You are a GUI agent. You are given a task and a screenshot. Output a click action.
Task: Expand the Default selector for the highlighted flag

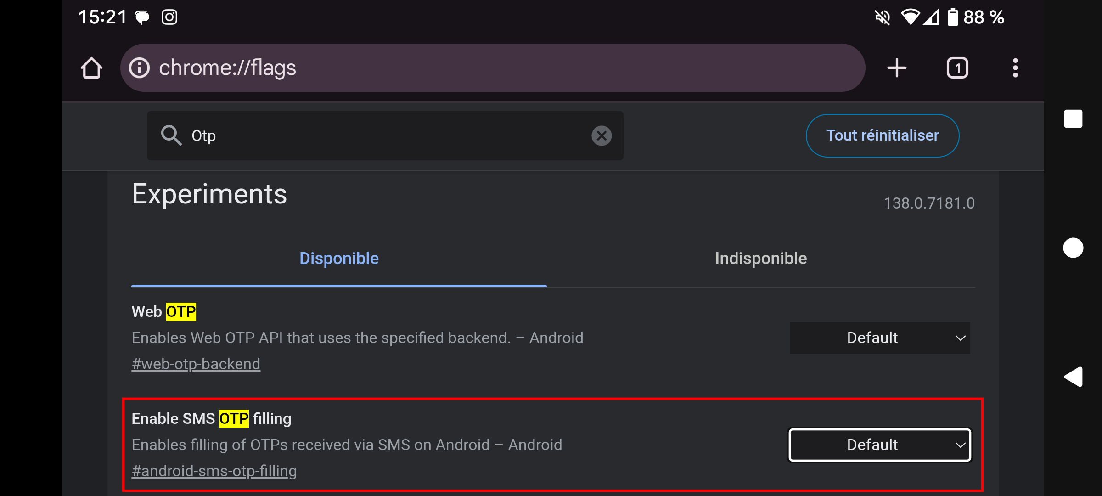click(879, 444)
